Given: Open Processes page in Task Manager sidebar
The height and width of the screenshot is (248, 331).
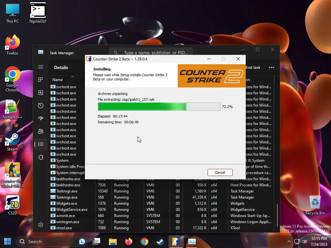Looking at the screenshot, I should click(41, 79).
